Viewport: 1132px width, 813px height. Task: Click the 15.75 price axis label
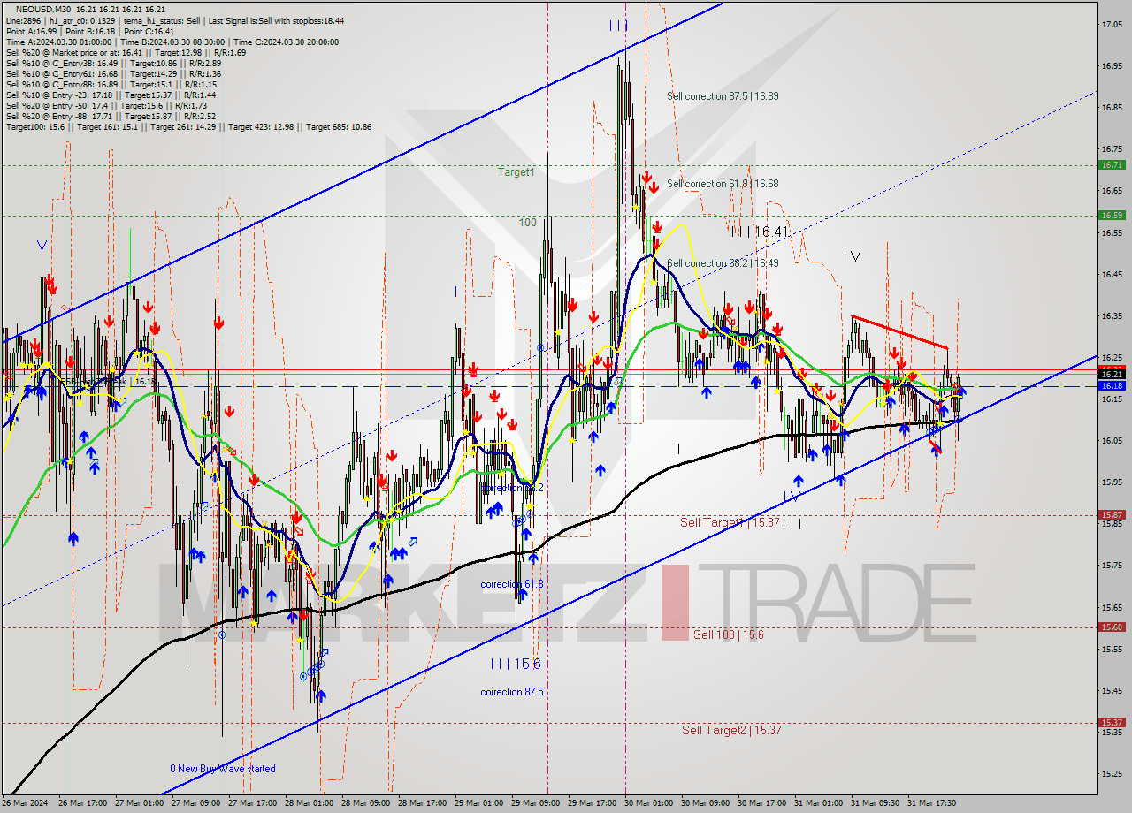1113,565
